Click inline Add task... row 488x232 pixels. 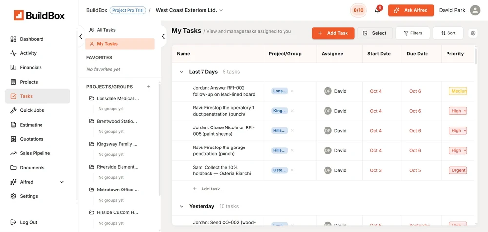[x=208, y=189]
